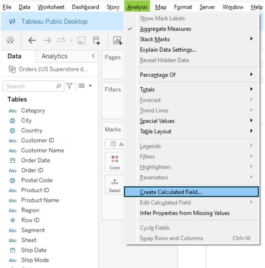
Task: Open the Server menu
Action: (207, 7)
